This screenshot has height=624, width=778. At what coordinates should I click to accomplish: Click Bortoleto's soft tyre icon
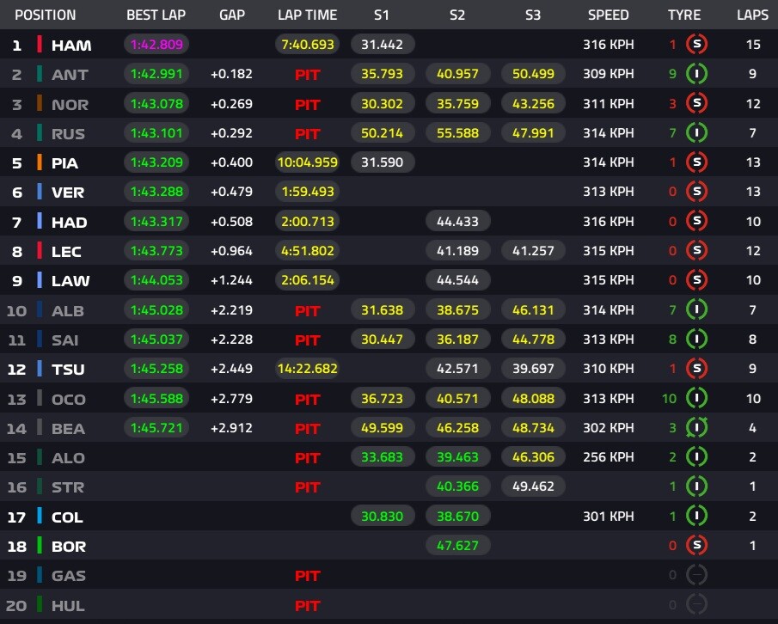click(x=696, y=546)
